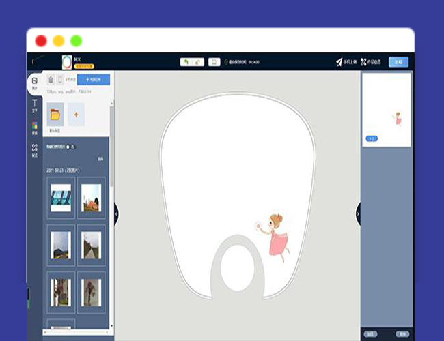The height and width of the screenshot is (341, 444).
Task: Open the phone upload paper-plane option
Action: pyautogui.click(x=345, y=62)
